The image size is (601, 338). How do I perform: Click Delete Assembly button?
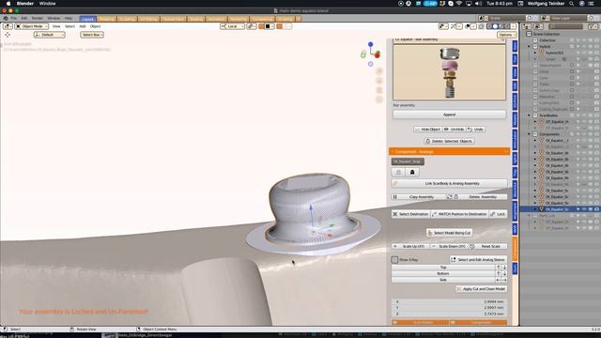coord(480,197)
